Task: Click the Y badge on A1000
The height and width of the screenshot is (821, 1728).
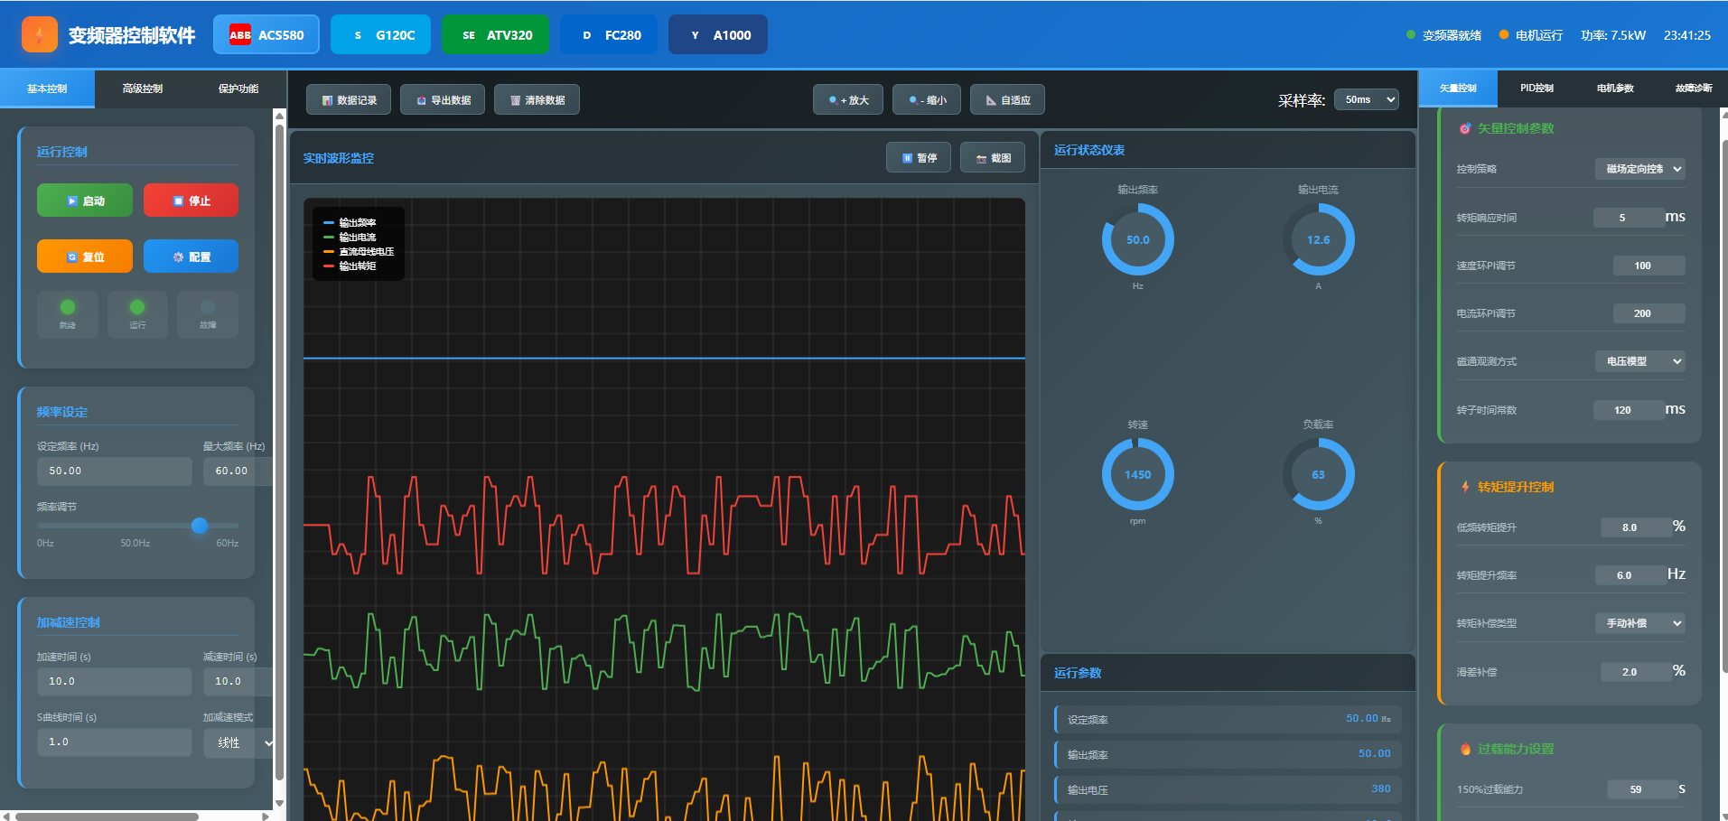Action: pos(695,35)
